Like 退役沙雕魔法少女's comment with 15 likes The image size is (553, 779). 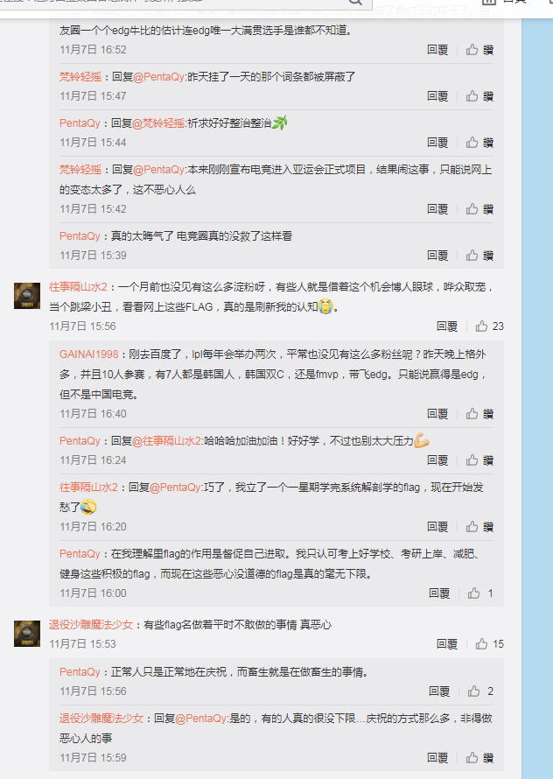point(489,644)
